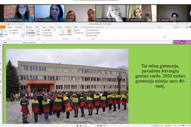Click the Find magnifier search icon
This screenshot has width=191, height=127.
(174, 27)
